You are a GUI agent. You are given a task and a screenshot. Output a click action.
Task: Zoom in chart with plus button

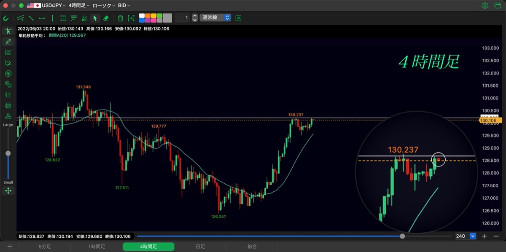tap(484, 236)
